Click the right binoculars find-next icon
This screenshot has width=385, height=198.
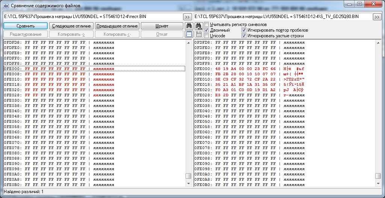(x=199, y=26)
